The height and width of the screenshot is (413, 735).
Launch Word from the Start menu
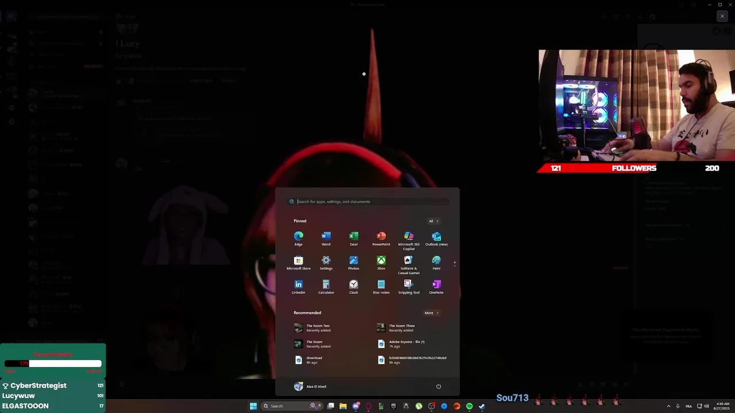tap(326, 239)
